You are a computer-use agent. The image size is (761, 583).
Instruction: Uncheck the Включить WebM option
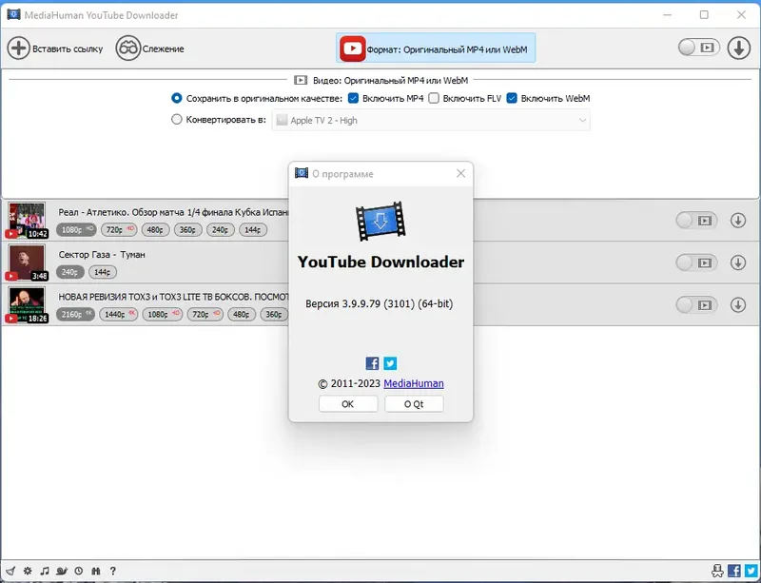pos(512,98)
